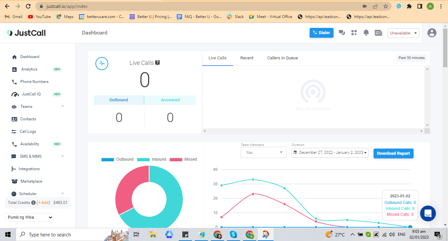Open the support chat bubble widget
The height and width of the screenshot is (241, 448).
tap(428, 213)
